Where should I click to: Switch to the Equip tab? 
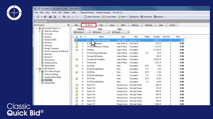pyautogui.click(x=112, y=25)
